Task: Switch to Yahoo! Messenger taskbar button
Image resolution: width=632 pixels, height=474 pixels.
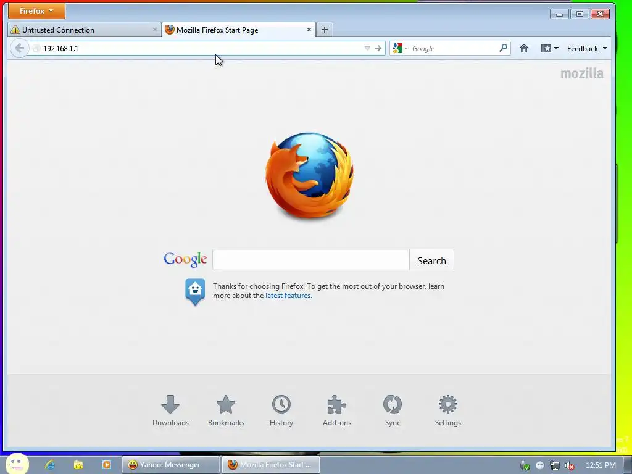Action: tap(171, 465)
